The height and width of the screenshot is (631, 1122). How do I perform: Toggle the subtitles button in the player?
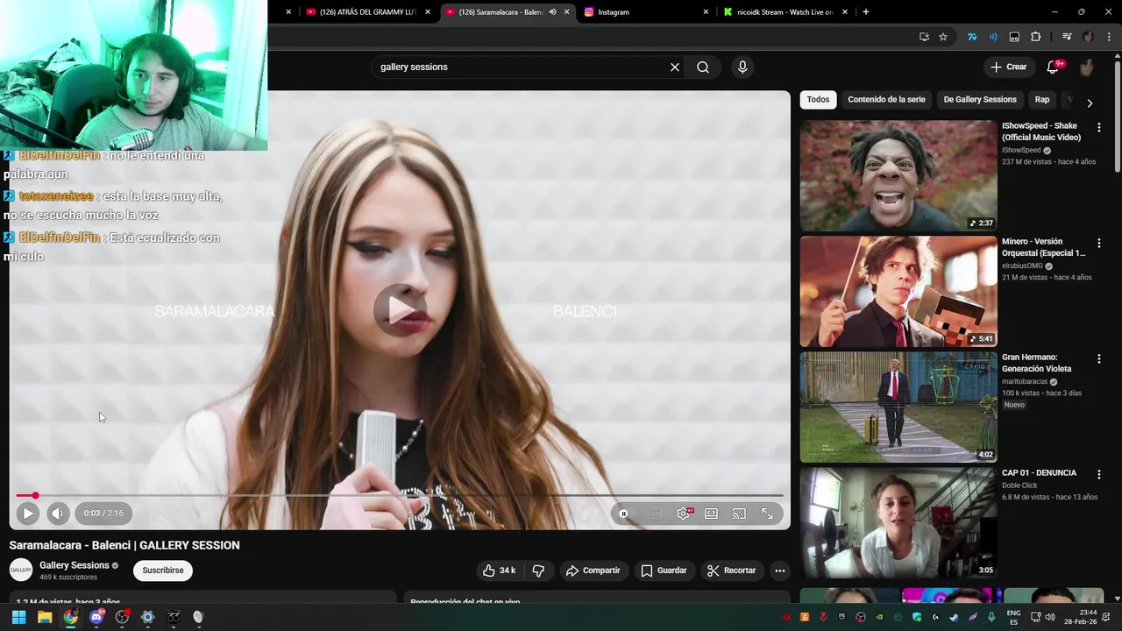click(x=655, y=514)
